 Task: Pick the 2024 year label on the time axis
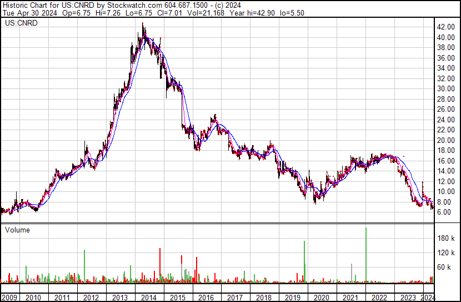click(428, 298)
